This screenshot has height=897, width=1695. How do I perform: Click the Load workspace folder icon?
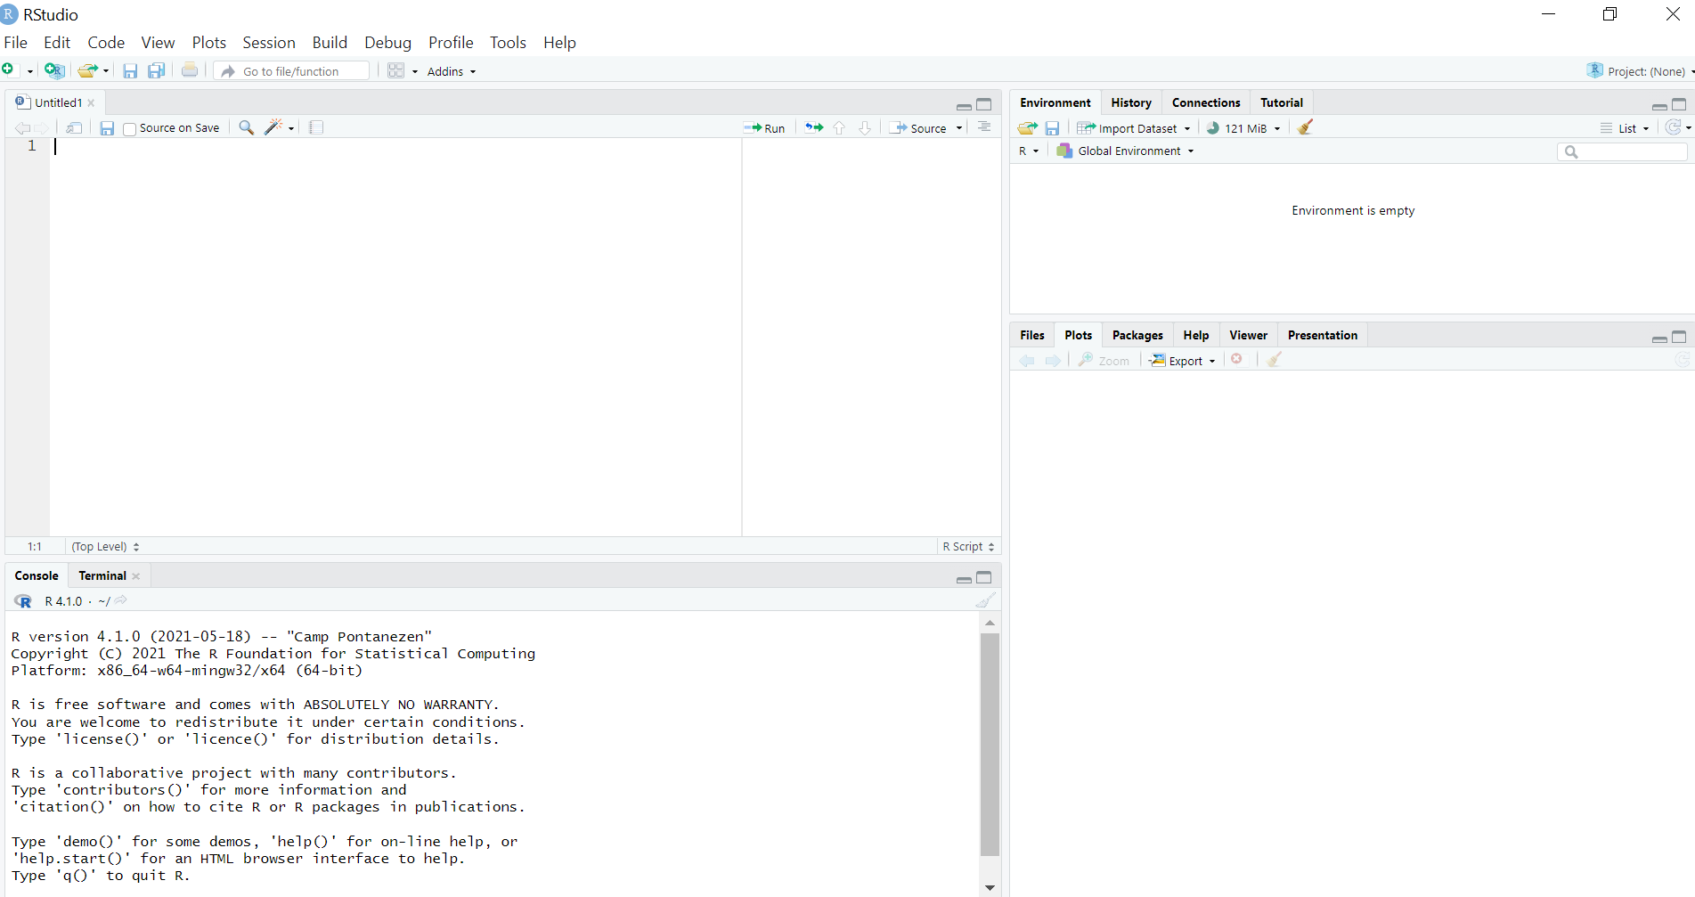click(1028, 128)
